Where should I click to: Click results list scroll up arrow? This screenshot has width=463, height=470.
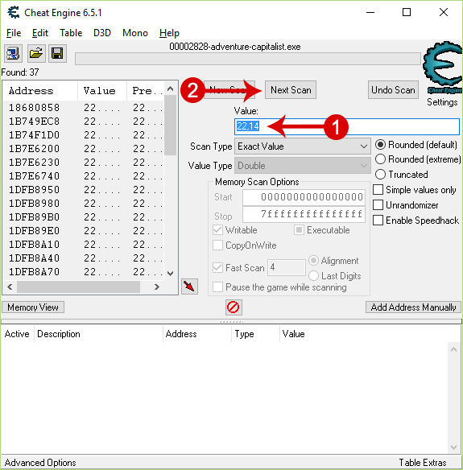click(171, 89)
